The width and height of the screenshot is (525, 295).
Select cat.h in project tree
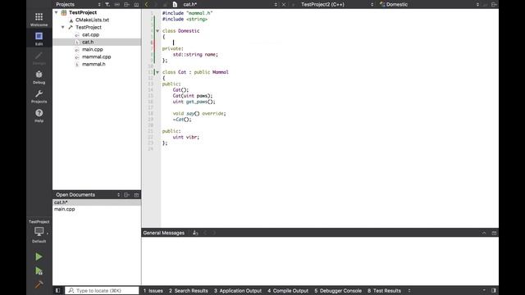point(88,42)
